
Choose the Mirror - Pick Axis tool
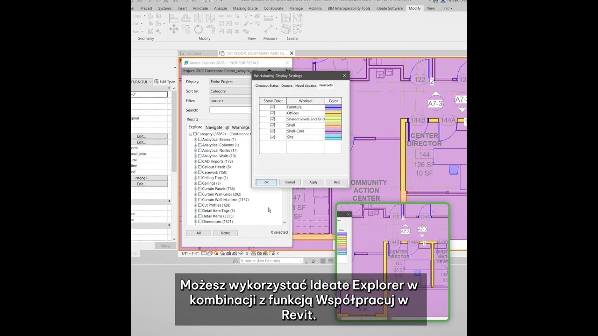pyautogui.click(x=199, y=18)
